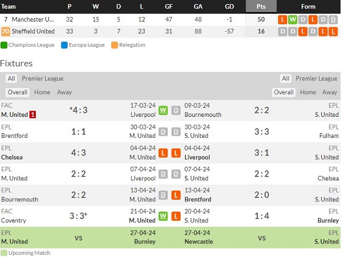This screenshot has width=341, height=257.
Task: Select right Premier League filter
Action: (317, 79)
